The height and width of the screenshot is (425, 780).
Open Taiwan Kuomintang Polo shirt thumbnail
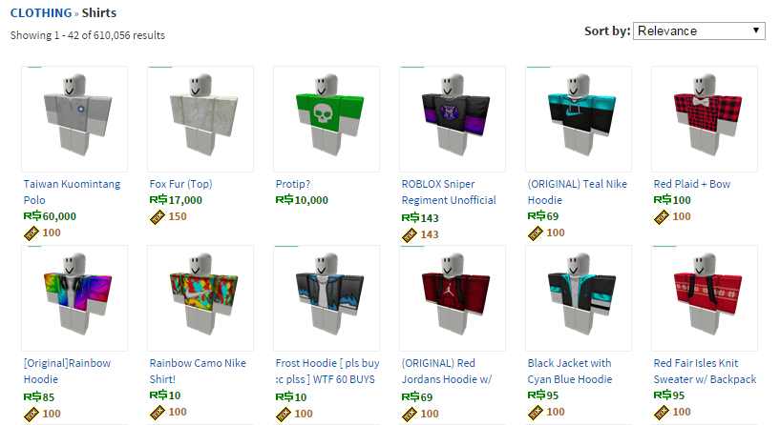[74, 119]
